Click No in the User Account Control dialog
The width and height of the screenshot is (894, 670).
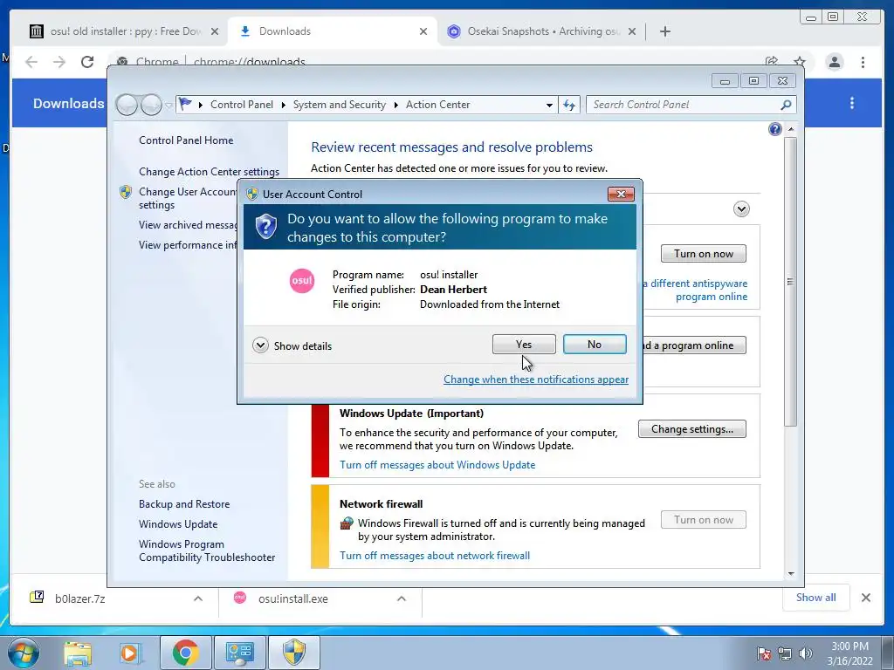tap(594, 344)
